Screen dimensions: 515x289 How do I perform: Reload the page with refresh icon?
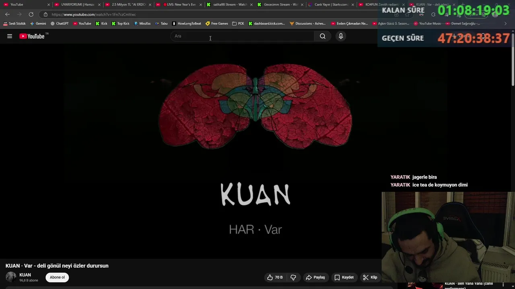[31, 14]
